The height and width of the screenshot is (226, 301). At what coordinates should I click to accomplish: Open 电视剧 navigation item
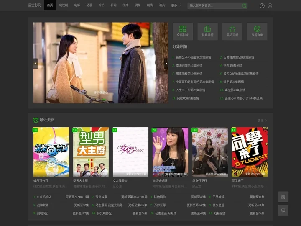pyautogui.click(x=64, y=5)
